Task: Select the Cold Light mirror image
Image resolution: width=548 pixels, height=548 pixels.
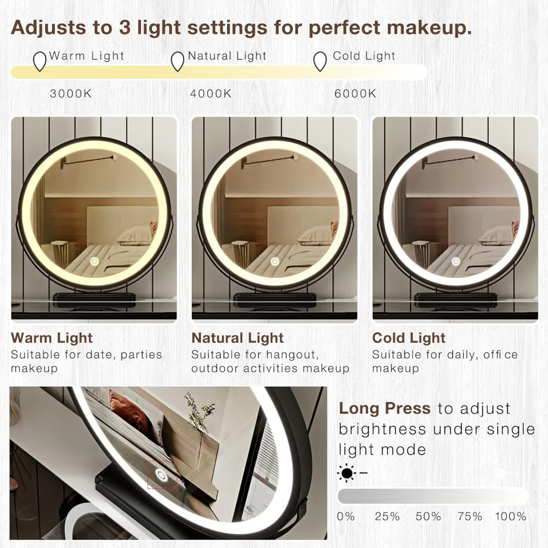Action: tap(455, 219)
